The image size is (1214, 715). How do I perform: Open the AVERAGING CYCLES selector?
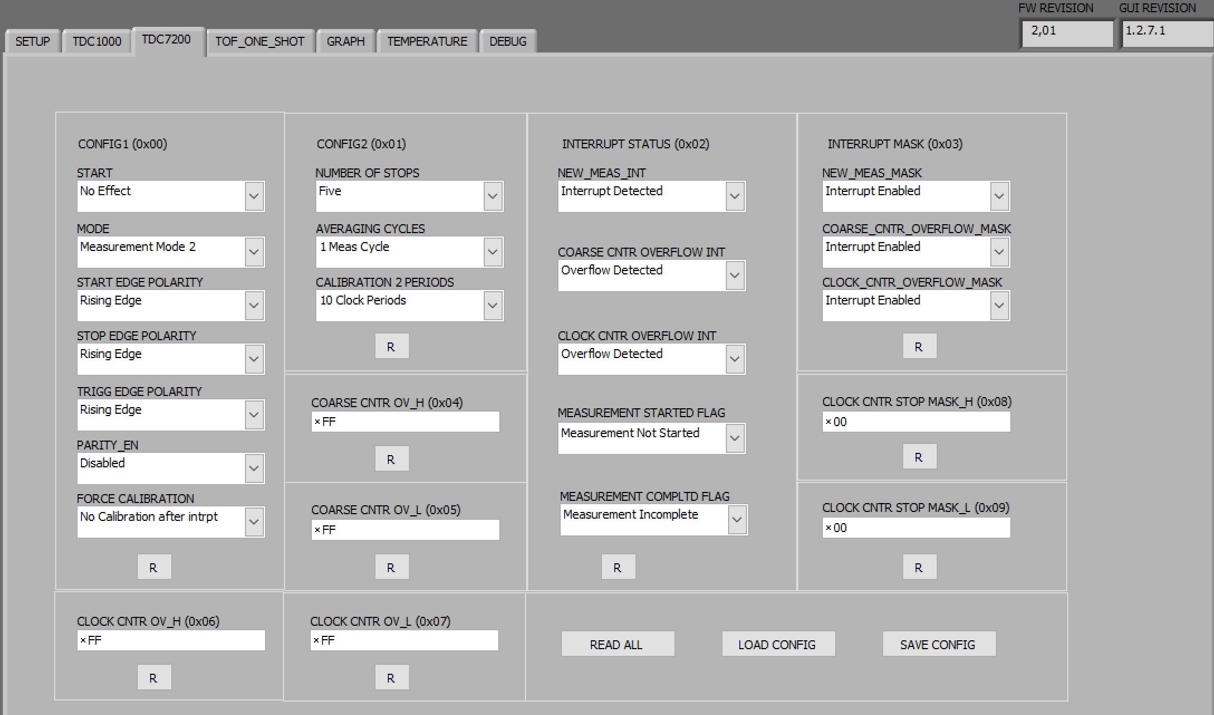click(492, 252)
